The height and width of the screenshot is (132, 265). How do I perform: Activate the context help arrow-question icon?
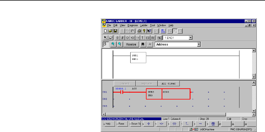click(149, 31)
